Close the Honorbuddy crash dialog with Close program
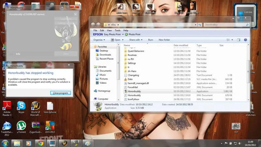 [x=60, y=93]
